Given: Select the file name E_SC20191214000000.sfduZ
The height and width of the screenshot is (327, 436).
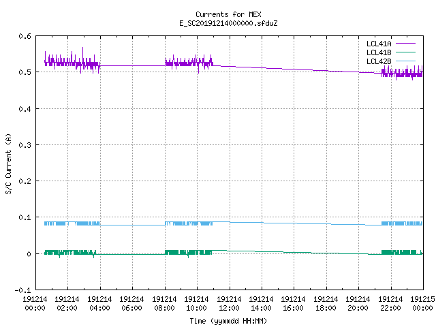Looking at the screenshot, I should click(x=228, y=23).
